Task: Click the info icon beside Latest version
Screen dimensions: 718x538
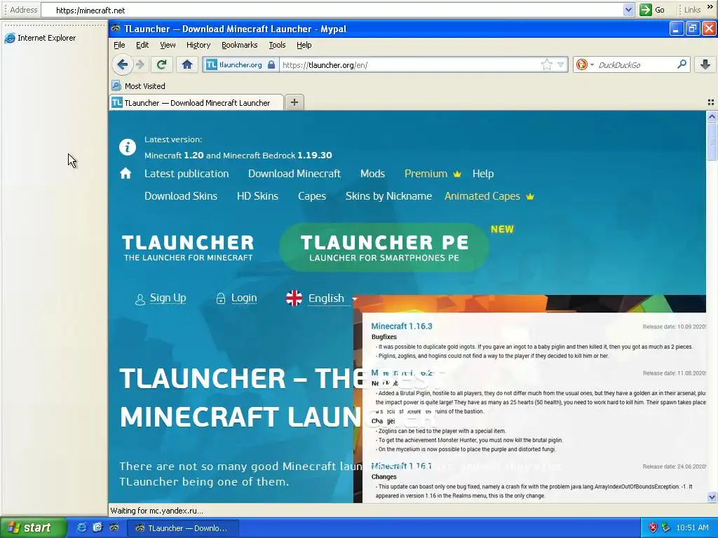Action: click(x=128, y=147)
